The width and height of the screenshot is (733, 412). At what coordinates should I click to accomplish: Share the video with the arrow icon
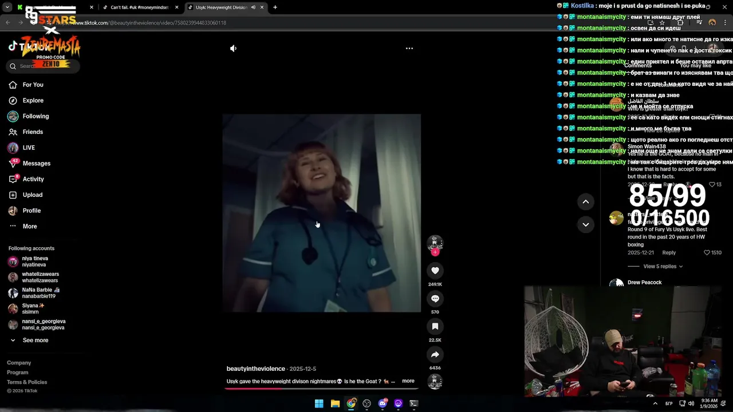click(x=435, y=354)
